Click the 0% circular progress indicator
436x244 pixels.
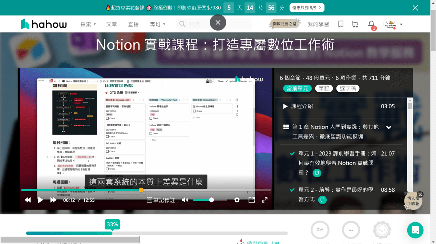(320, 230)
